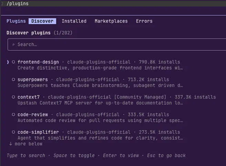Click the 'Type to search' hint
This screenshot has width=226, height=166.
pyautogui.click(x=26, y=155)
